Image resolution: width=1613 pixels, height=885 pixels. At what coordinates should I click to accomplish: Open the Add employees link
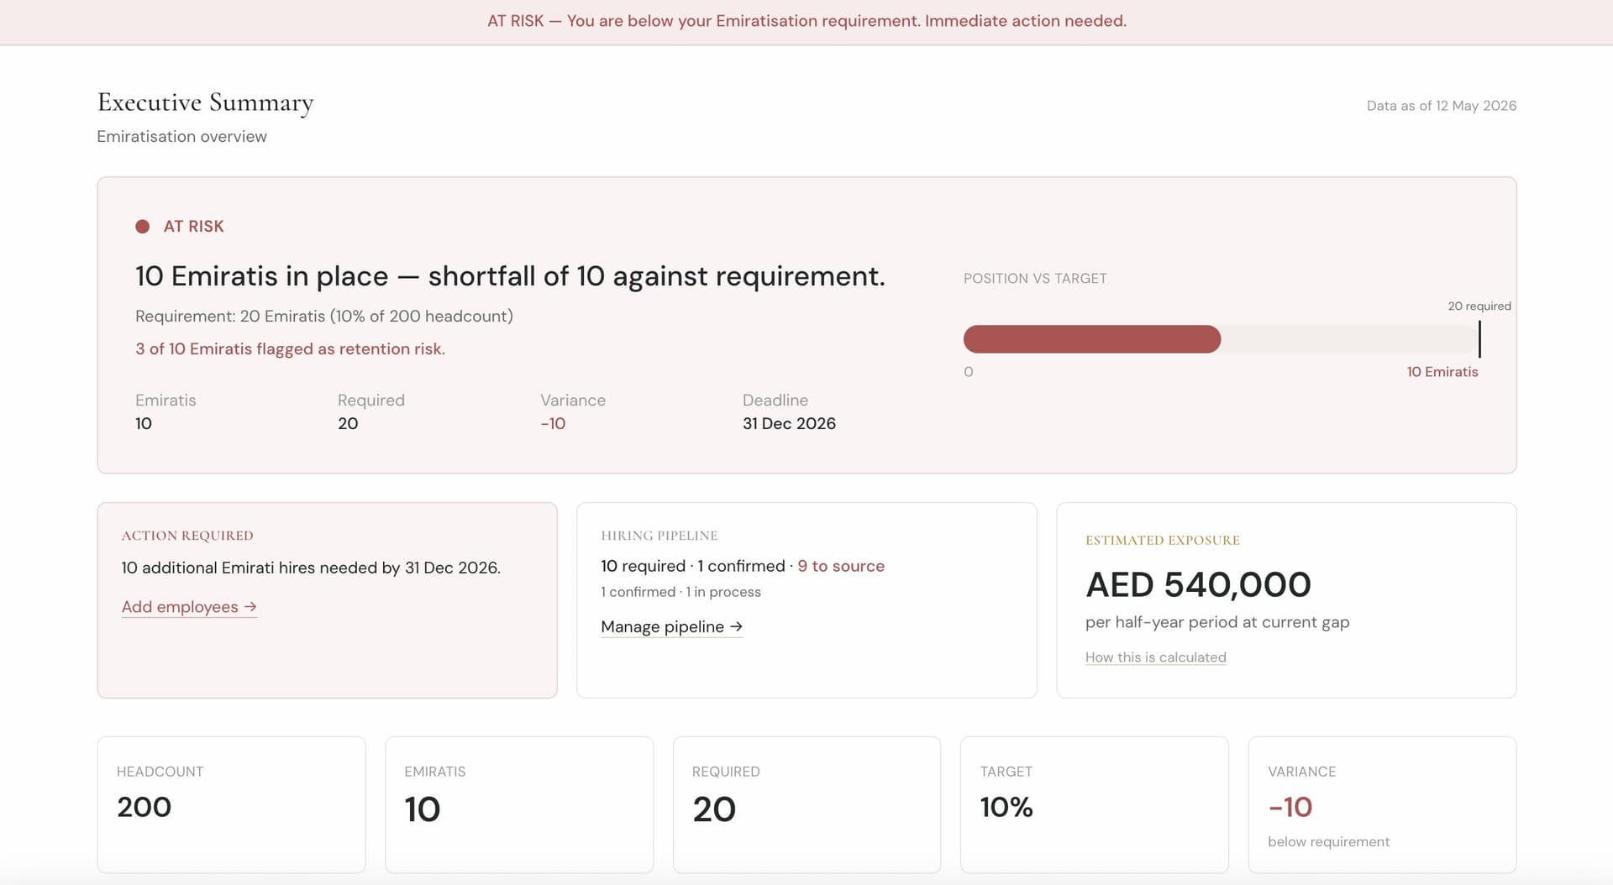coord(189,607)
